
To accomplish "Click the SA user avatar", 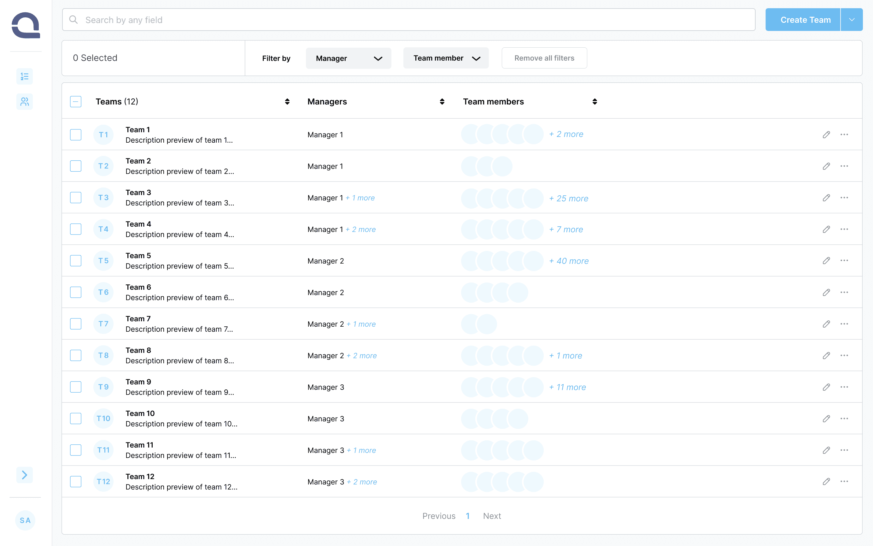I will tap(25, 520).
